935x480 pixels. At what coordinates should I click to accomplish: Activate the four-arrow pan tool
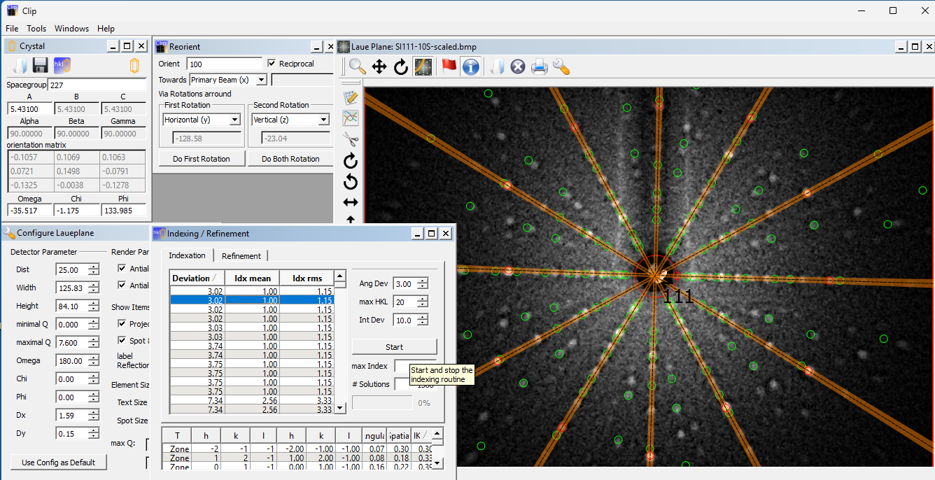tap(379, 66)
